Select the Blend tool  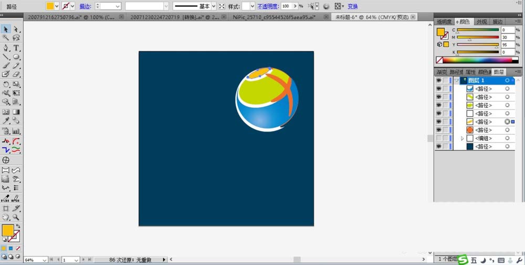(x=16, y=120)
